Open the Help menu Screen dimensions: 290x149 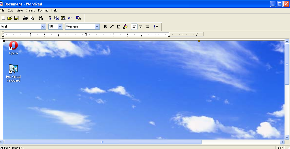[x=54, y=10]
